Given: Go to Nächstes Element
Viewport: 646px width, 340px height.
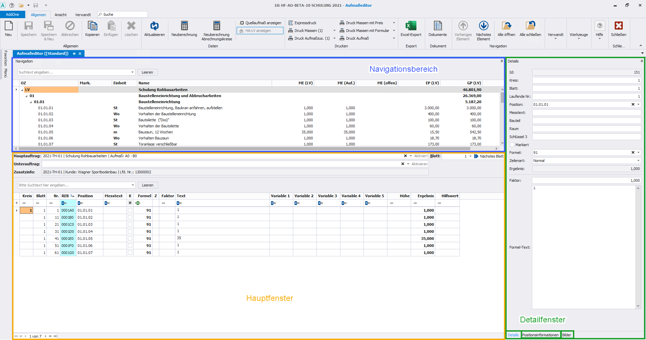Looking at the screenshot, I should pyautogui.click(x=483, y=26).
